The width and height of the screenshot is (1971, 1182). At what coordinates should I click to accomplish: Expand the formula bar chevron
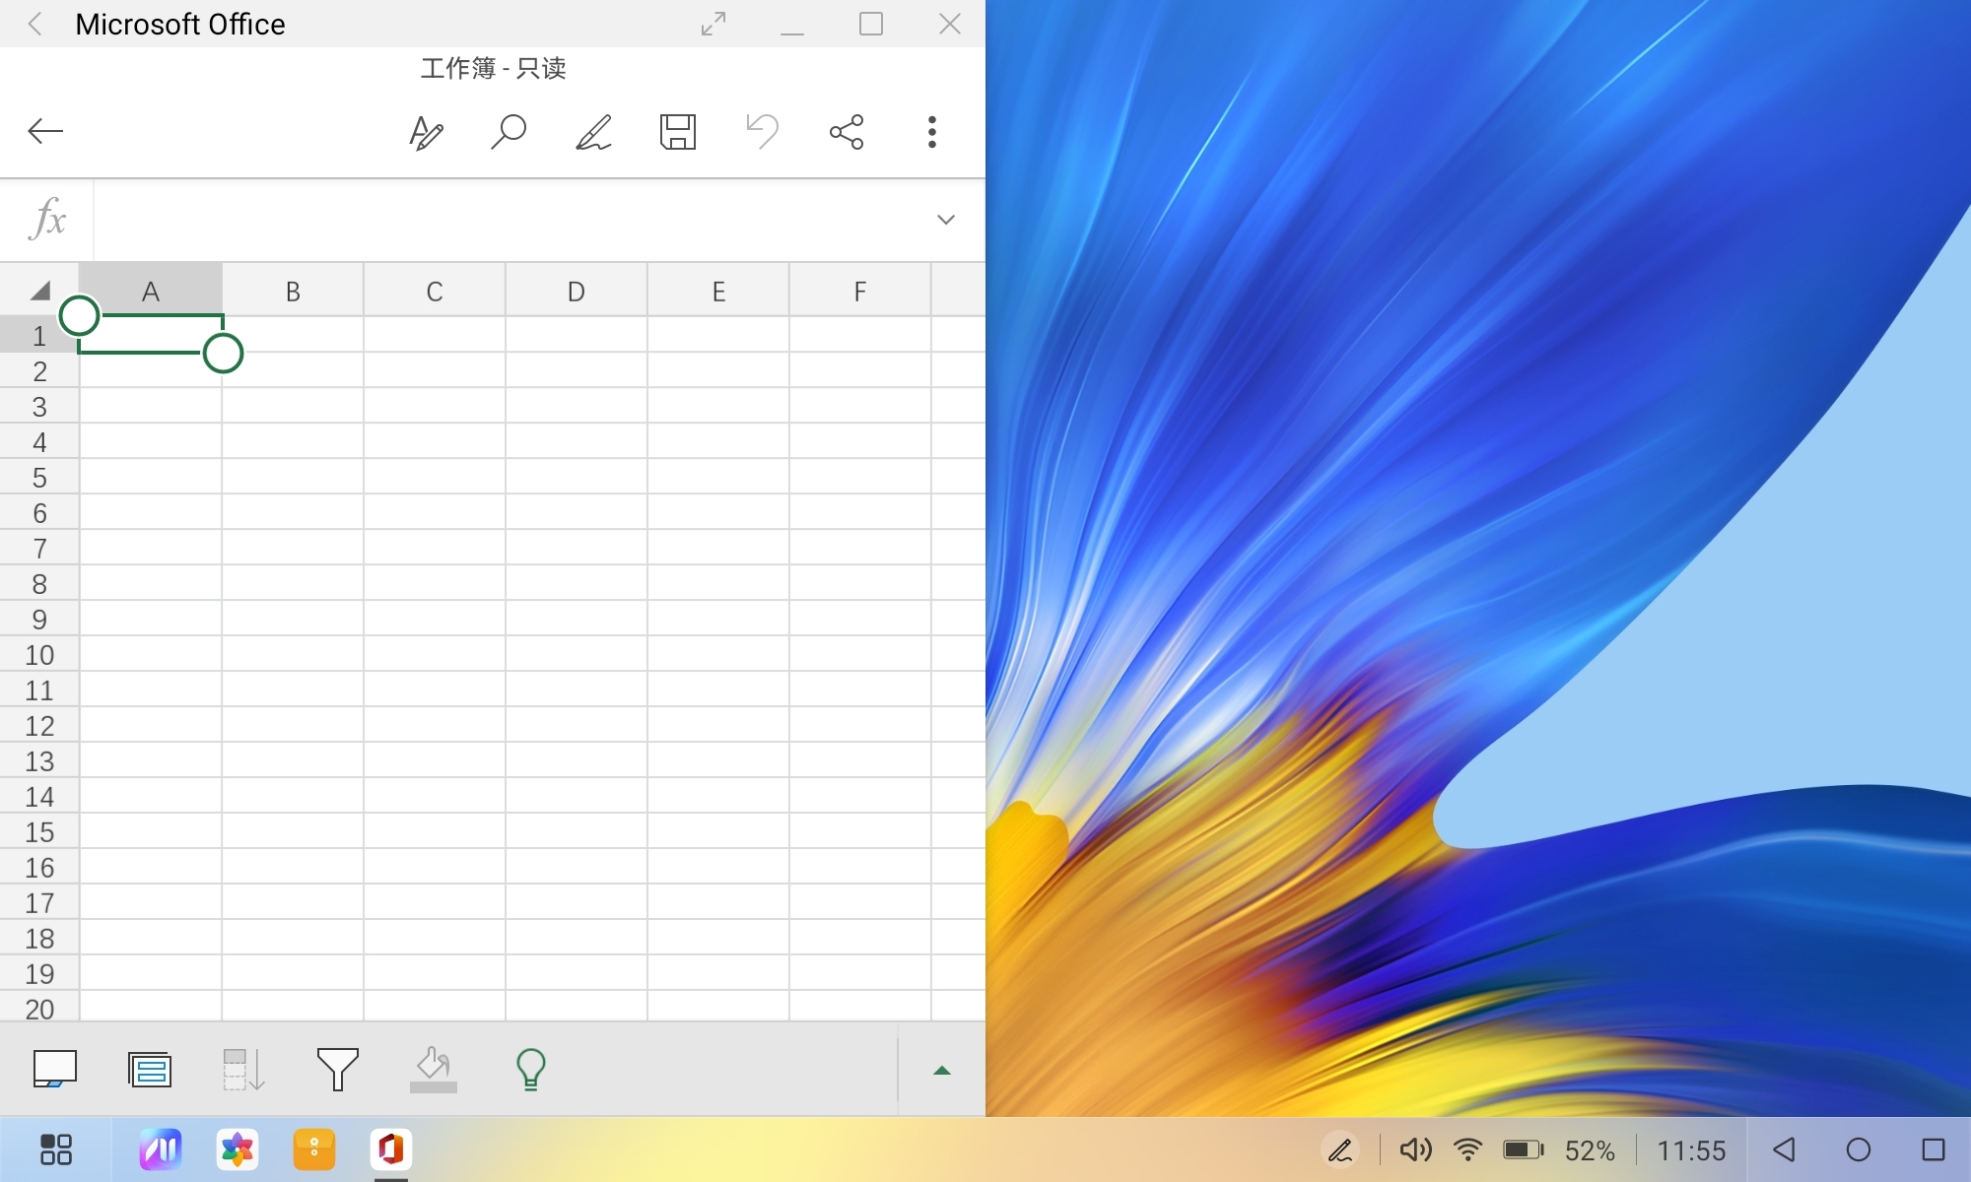(x=946, y=220)
